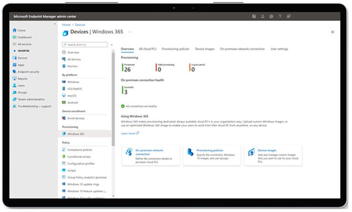Open Dashboard in left navigation

(22, 37)
